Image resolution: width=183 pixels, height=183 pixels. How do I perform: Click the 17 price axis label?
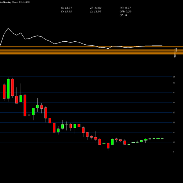point(174,132)
